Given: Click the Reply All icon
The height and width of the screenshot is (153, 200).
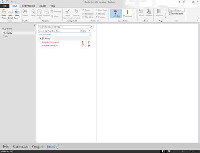Looking at the screenshot, I should point(40,11).
